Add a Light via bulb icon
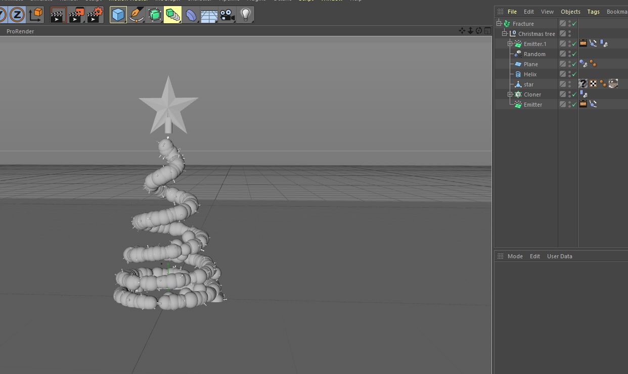628x374 pixels. (x=246, y=15)
